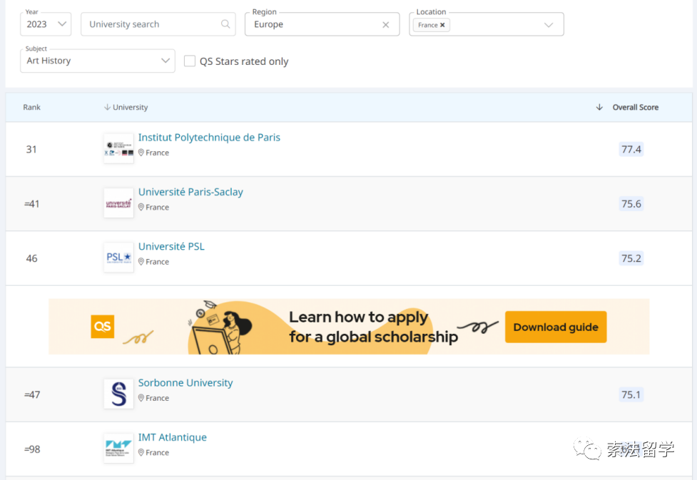697x480 pixels.
Task: Click score 75.1 badge
Action: pyautogui.click(x=631, y=394)
